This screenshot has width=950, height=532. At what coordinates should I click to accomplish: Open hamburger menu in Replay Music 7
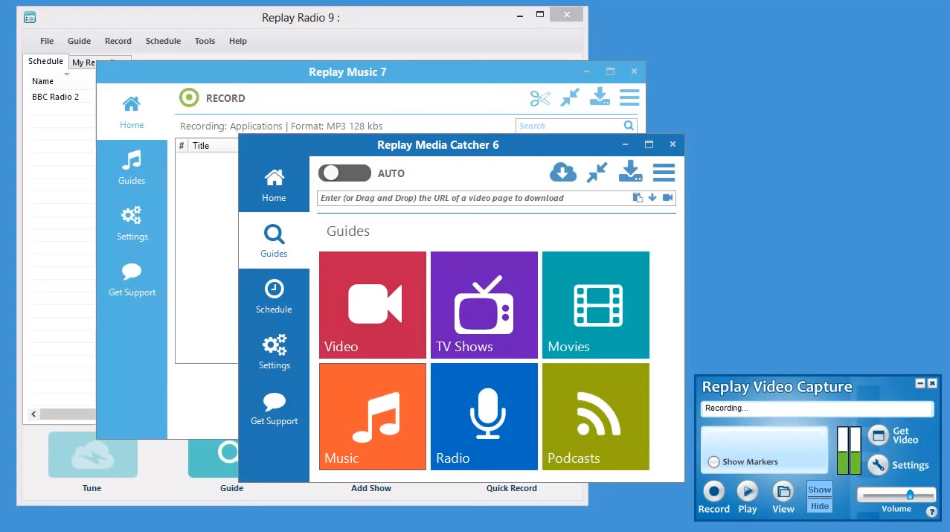629,97
